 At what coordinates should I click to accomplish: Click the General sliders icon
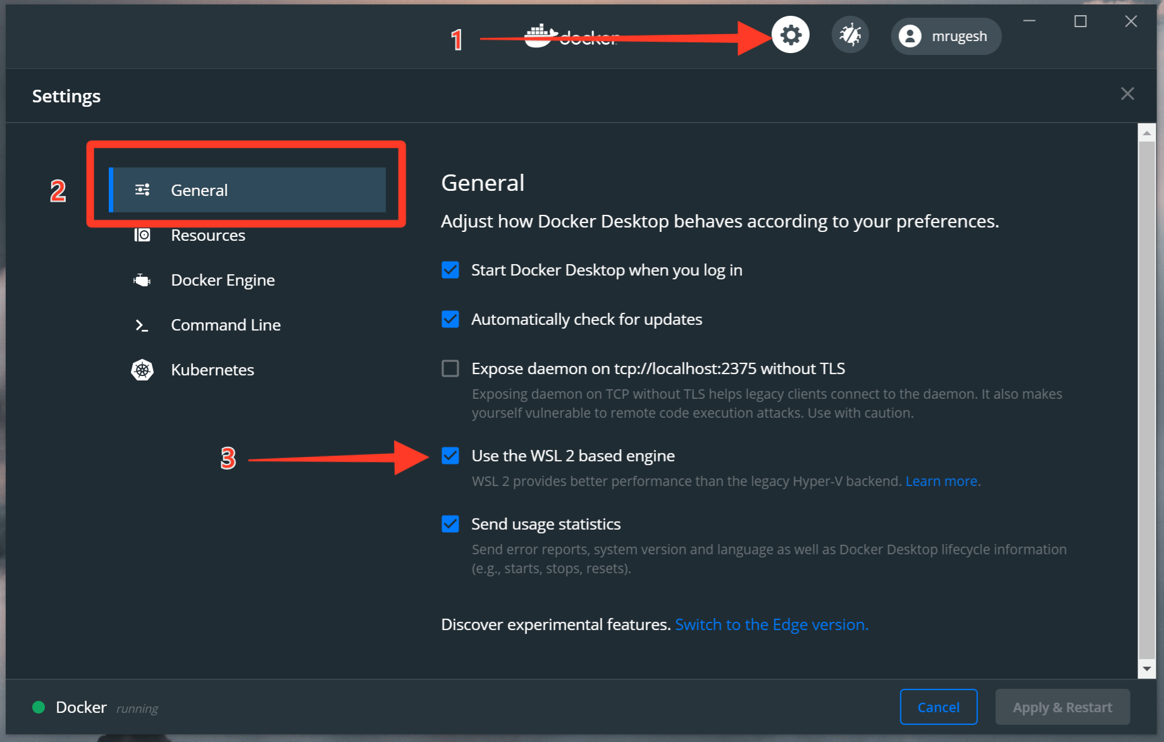click(x=142, y=190)
